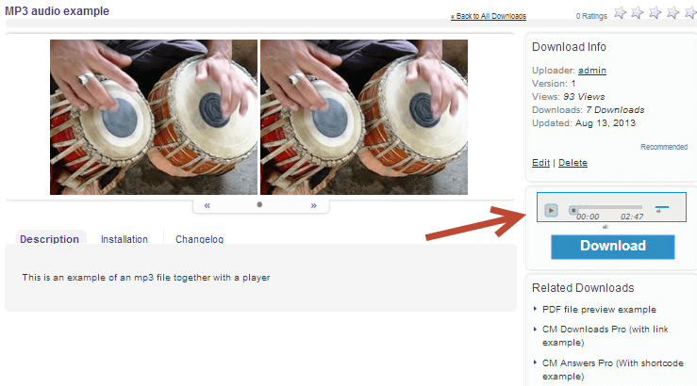Switch to the Changelog tab

click(199, 239)
